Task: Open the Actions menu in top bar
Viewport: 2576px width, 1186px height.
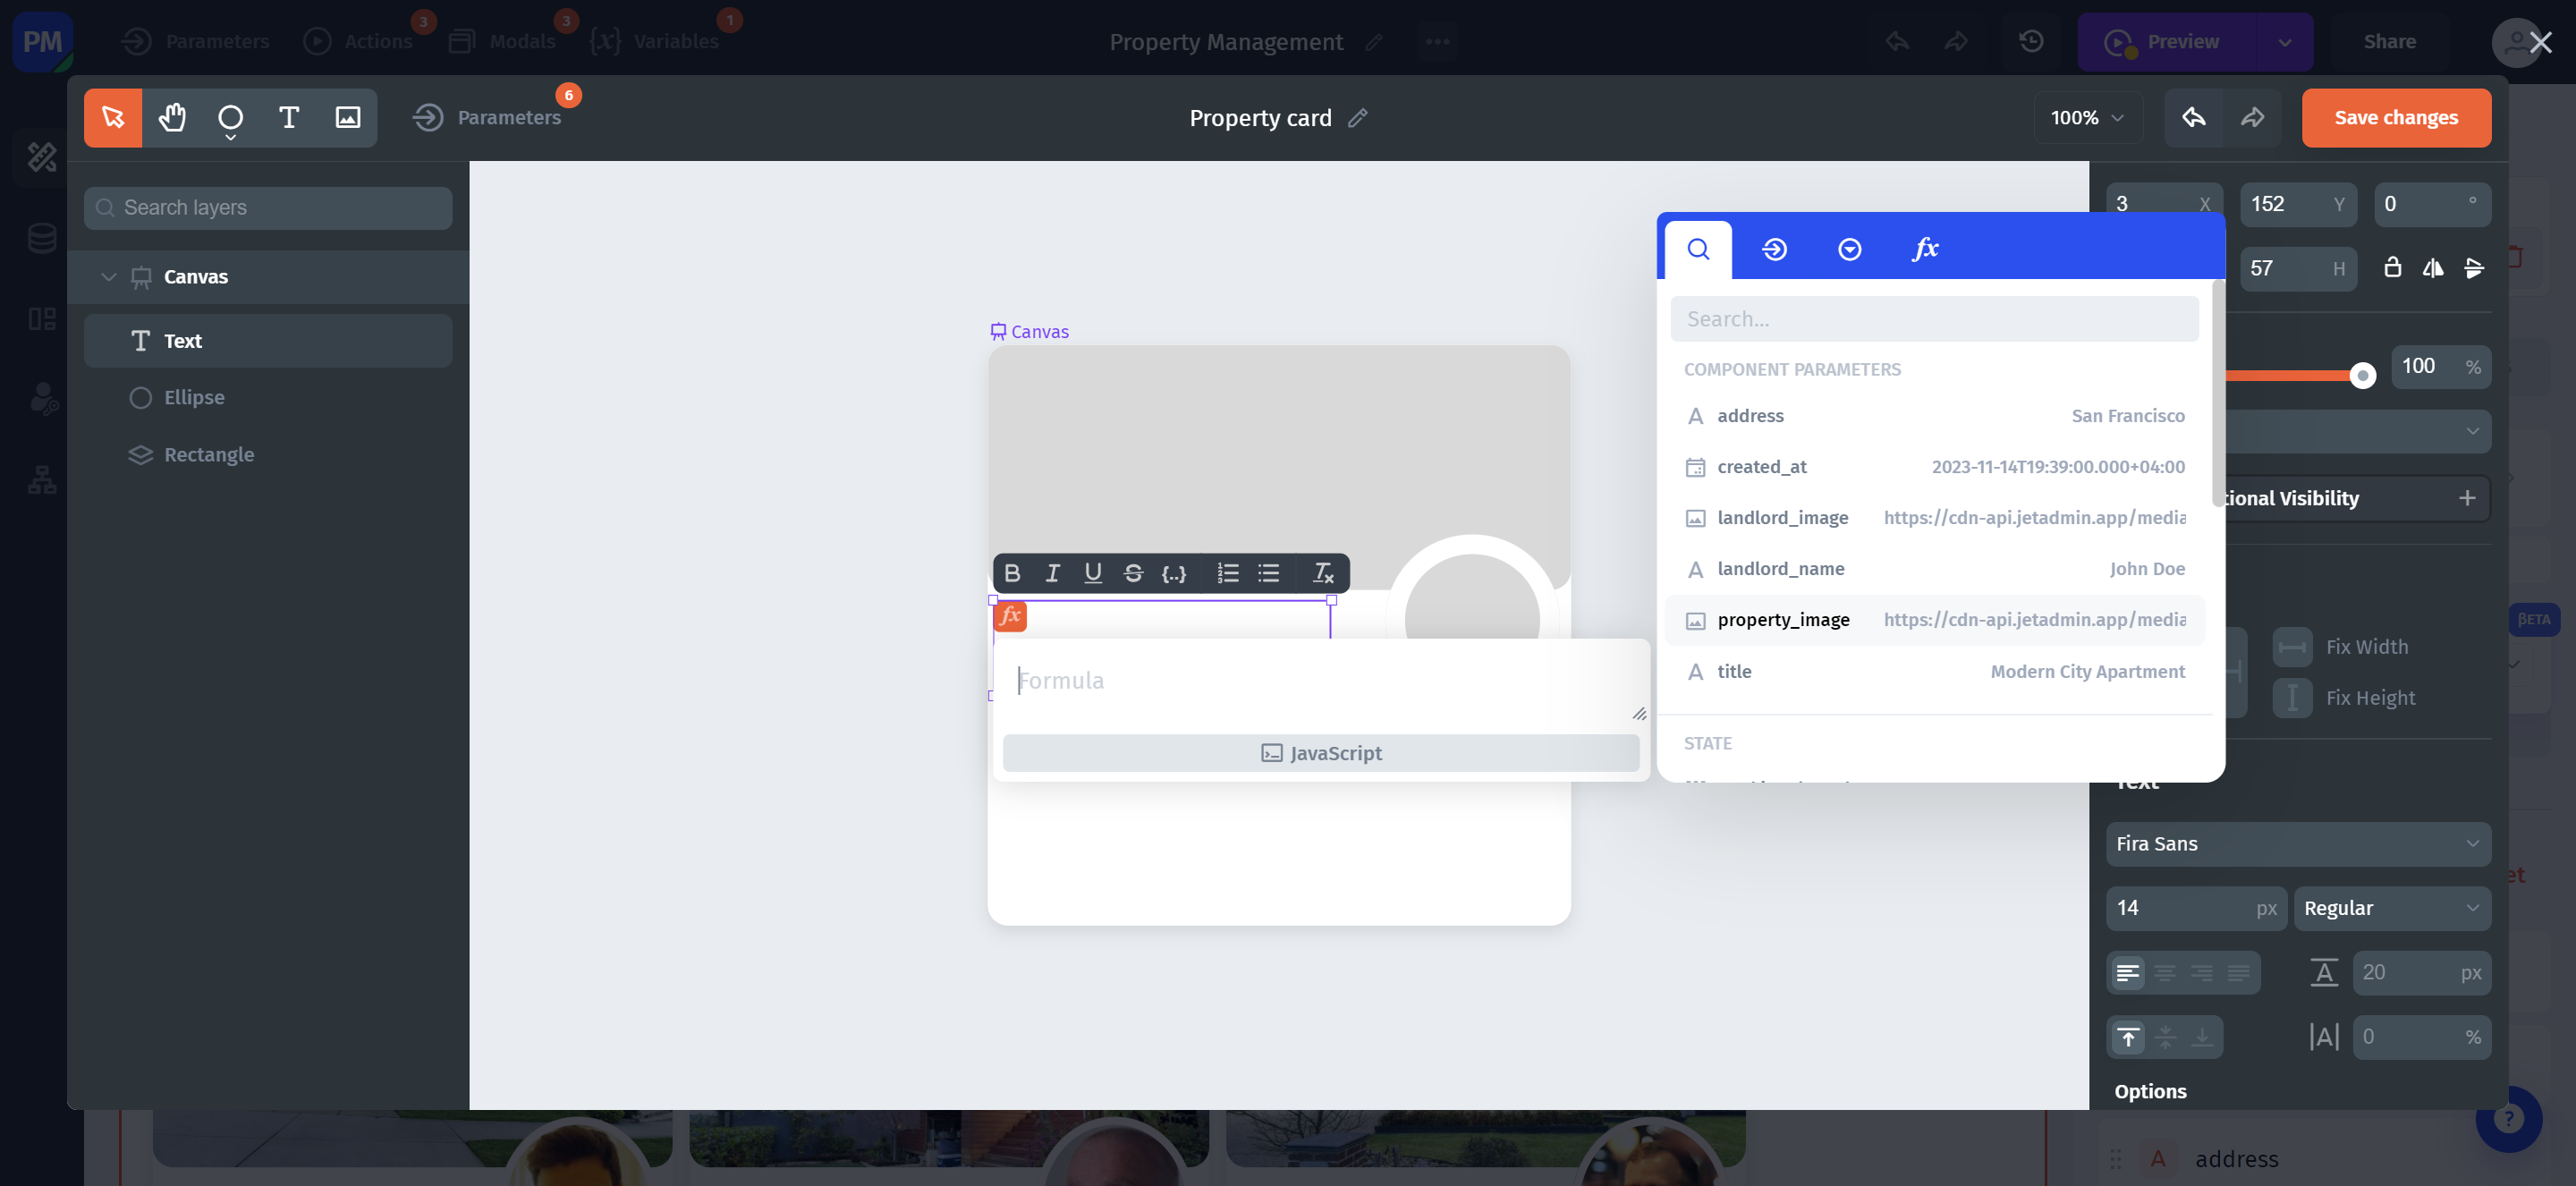Action: click(x=358, y=41)
